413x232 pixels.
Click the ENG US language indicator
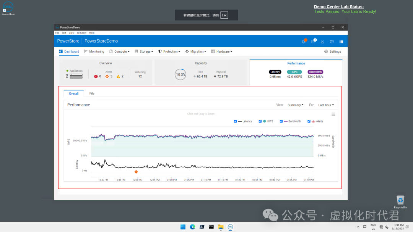point(373,227)
